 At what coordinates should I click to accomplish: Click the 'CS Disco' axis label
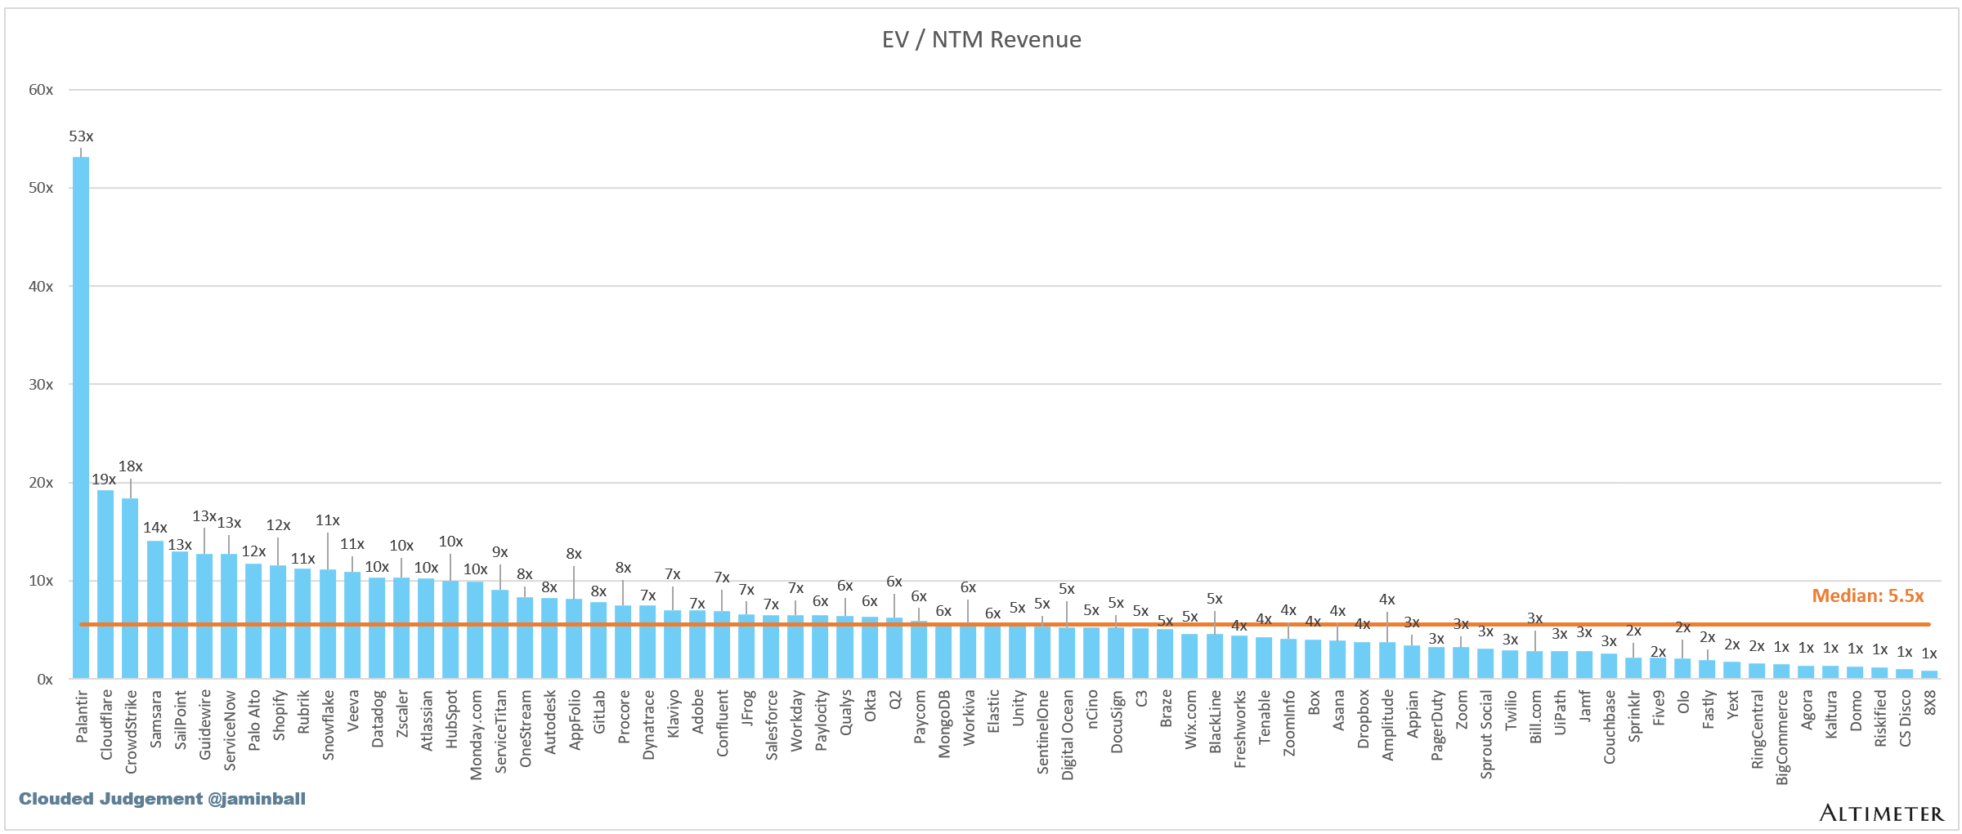[1905, 719]
